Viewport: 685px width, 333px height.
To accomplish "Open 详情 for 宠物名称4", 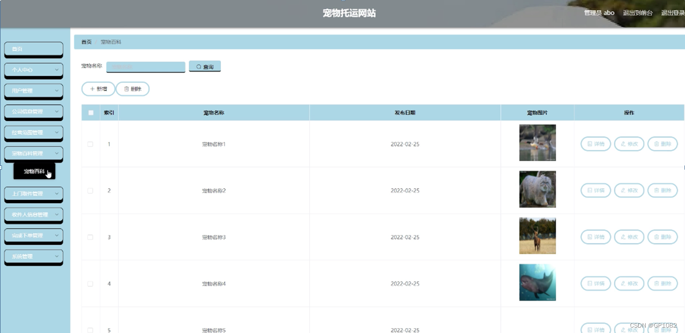I will click(x=596, y=283).
